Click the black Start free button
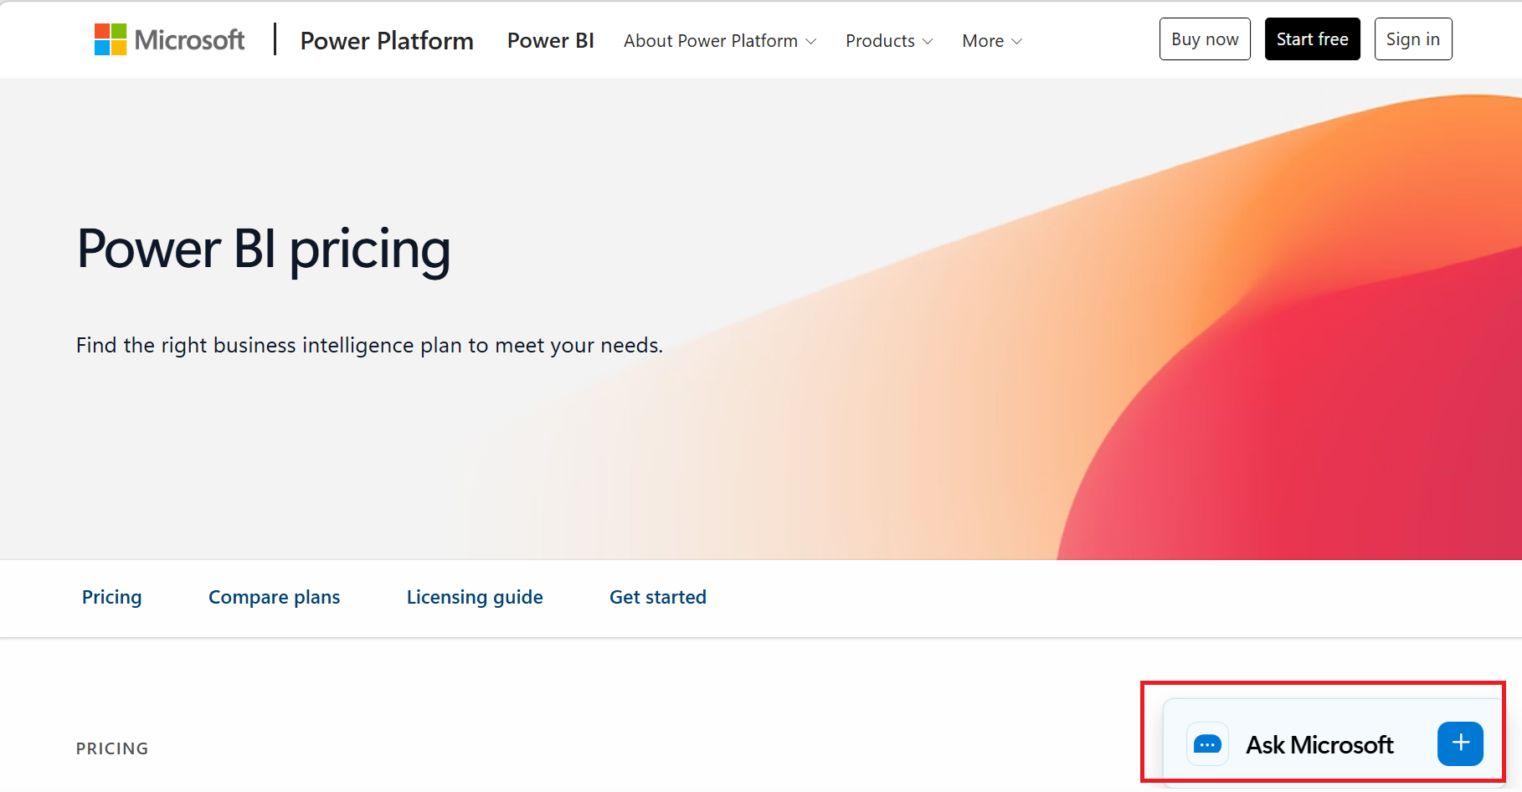This screenshot has width=1522, height=792. coord(1312,39)
